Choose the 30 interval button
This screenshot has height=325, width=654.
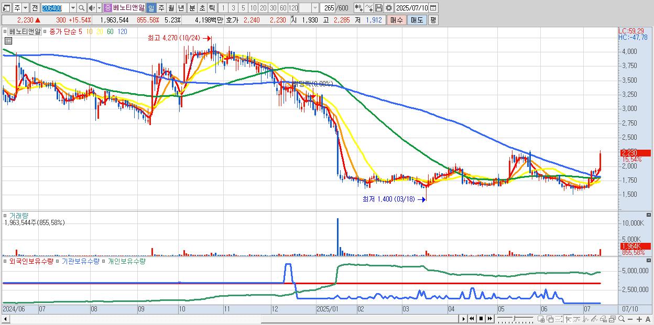(x=273, y=8)
